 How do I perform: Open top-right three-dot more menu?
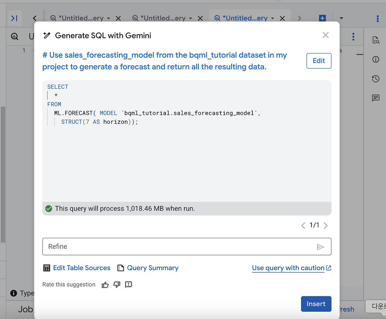[378, 18]
